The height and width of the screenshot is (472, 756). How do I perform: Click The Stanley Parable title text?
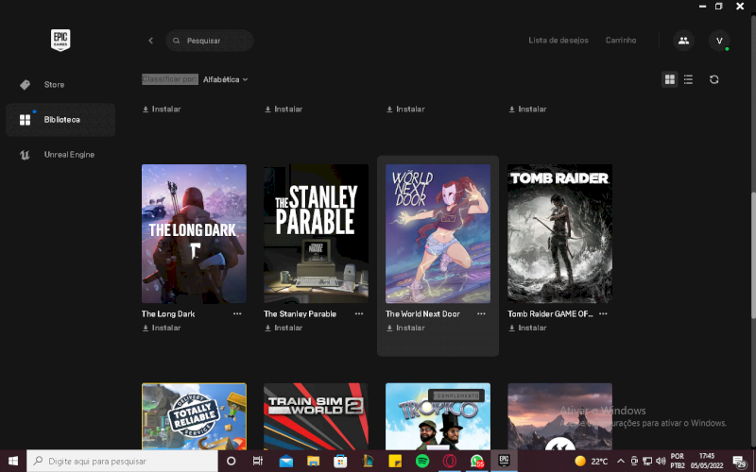(300, 313)
